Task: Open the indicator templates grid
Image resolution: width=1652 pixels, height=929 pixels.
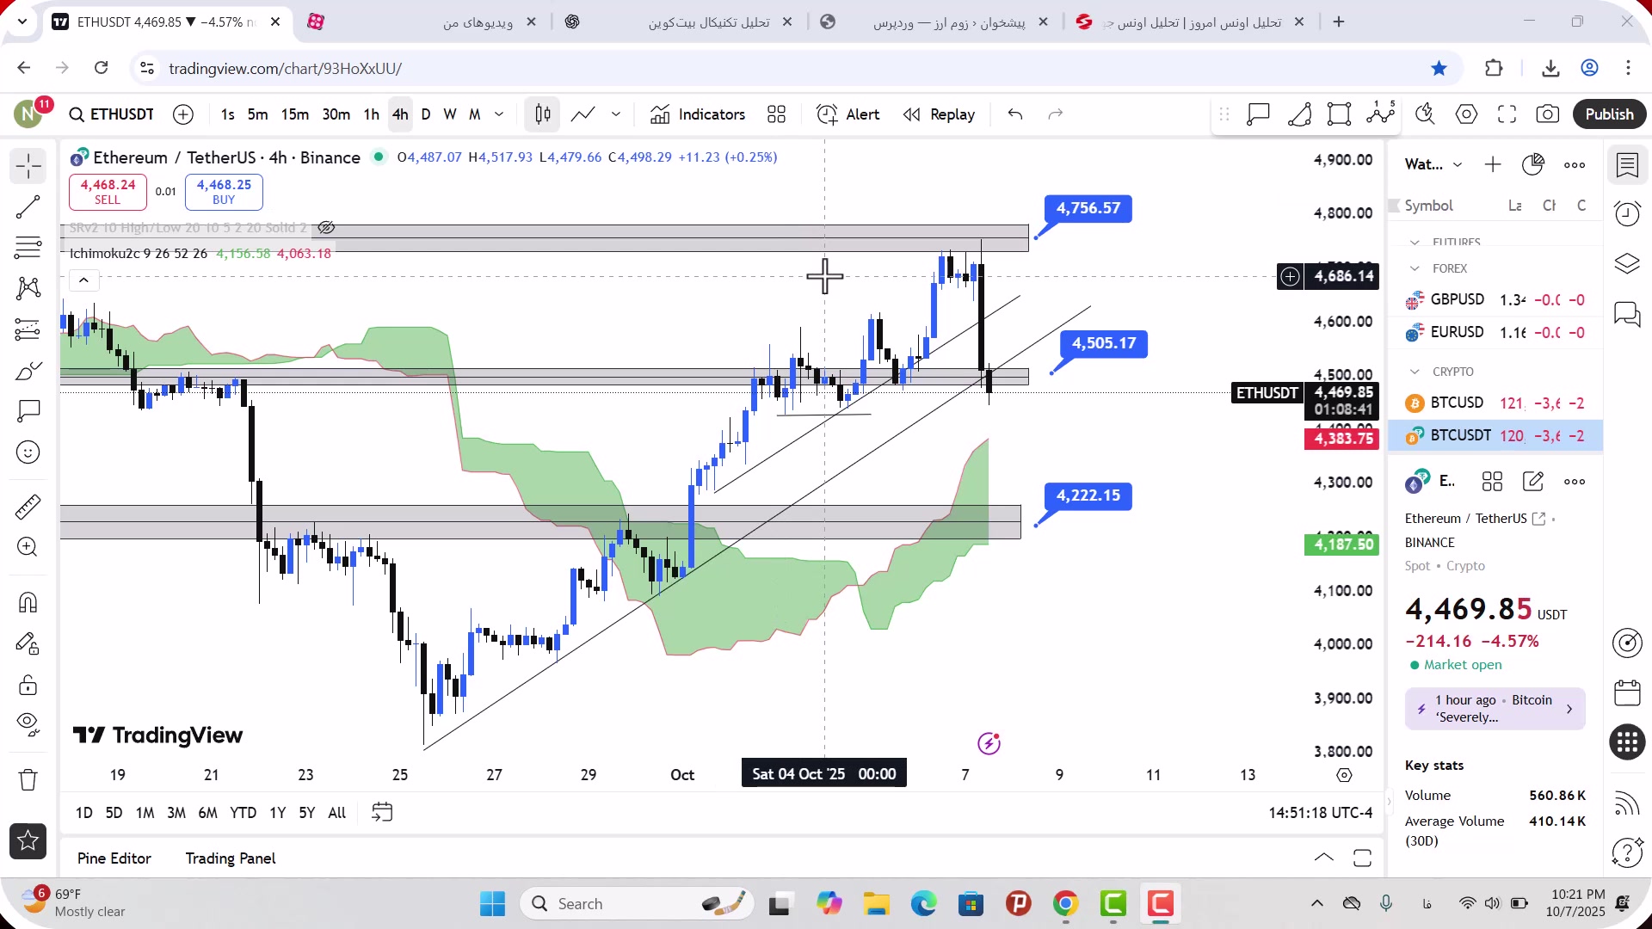Action: coord(777,114)
